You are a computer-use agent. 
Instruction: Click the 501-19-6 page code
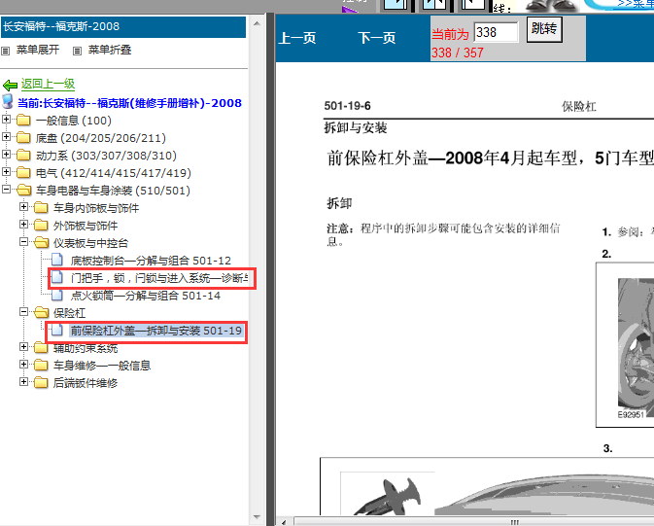tap(348, 106)
